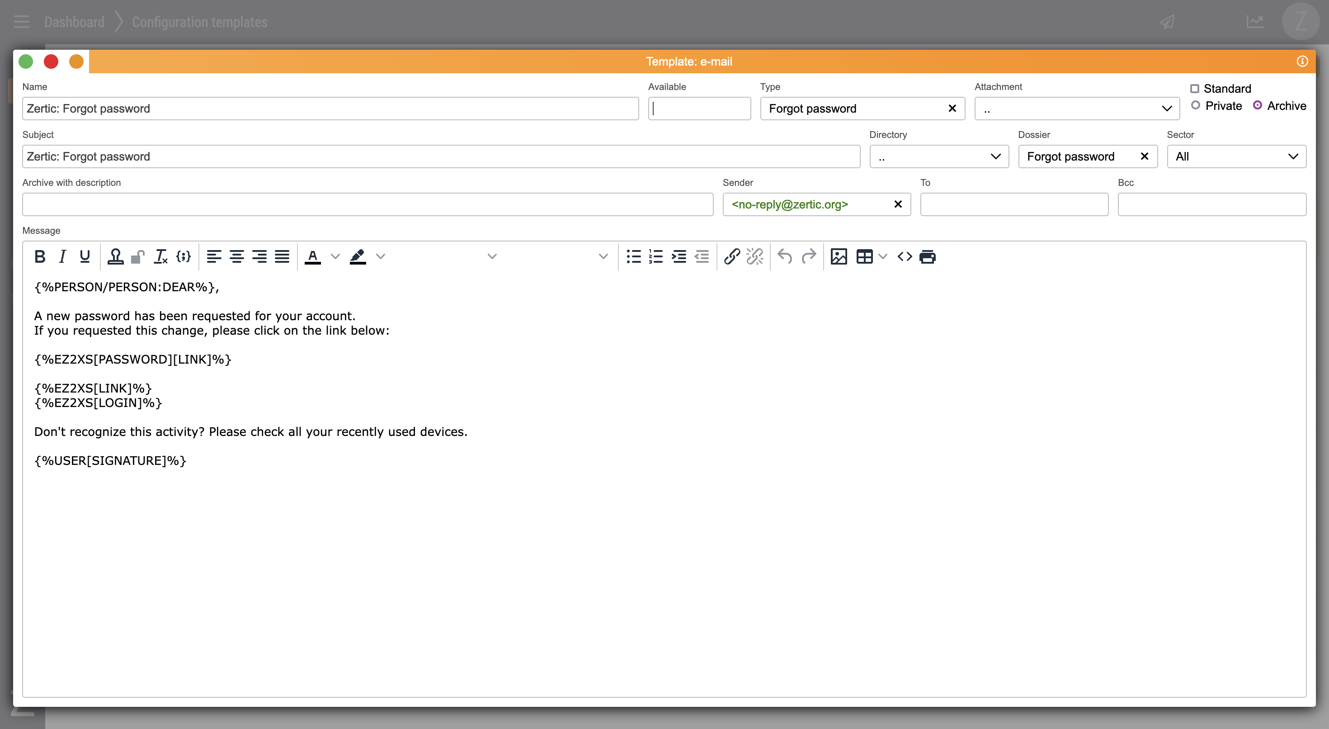Viewport: 1329px width, 729px height.
Task: Insert an image into the message
Action: pyautogui.click(x=839, y=256)
